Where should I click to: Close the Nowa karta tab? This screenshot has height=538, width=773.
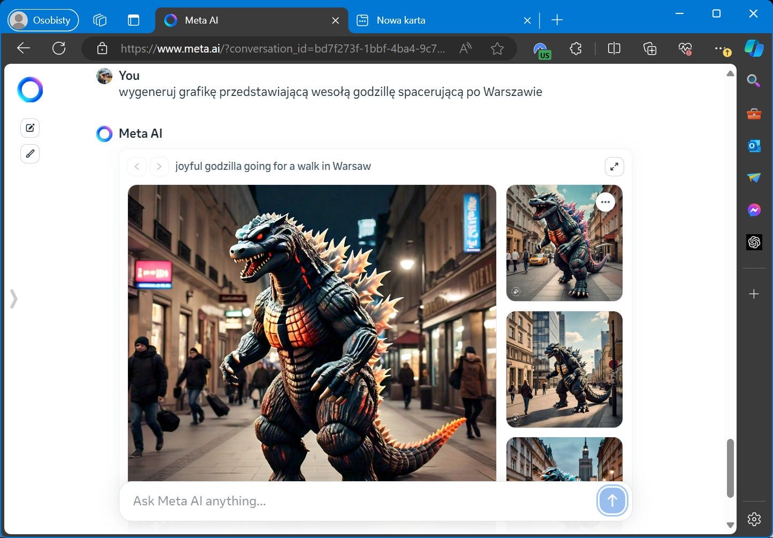click(x=527, y=20)
